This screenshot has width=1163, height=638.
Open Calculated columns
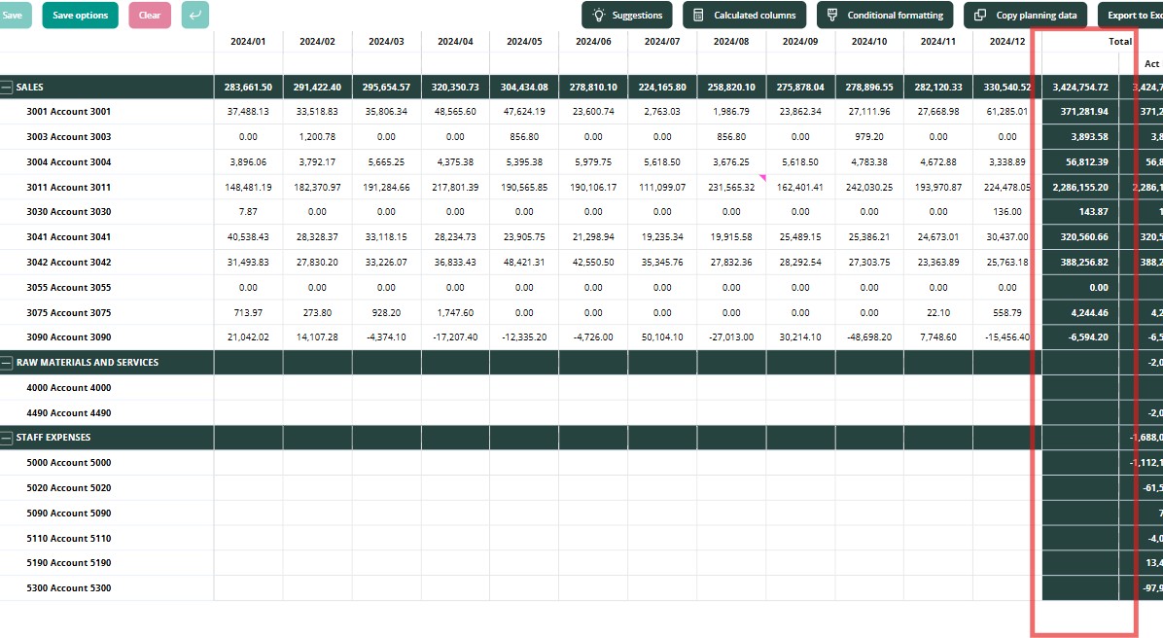(x=745, y=15)
